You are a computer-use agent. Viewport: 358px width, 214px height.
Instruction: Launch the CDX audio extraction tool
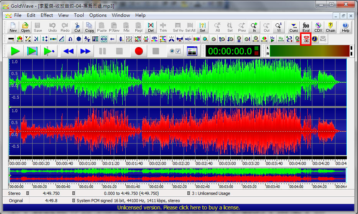318,27
